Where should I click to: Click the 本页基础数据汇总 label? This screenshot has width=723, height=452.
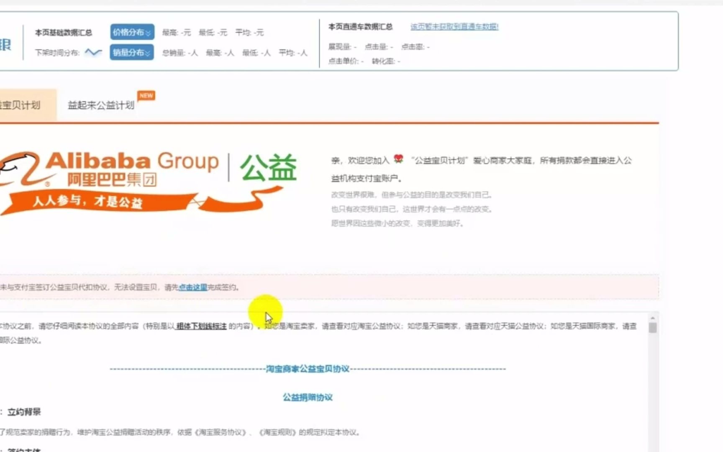(64, 33)
